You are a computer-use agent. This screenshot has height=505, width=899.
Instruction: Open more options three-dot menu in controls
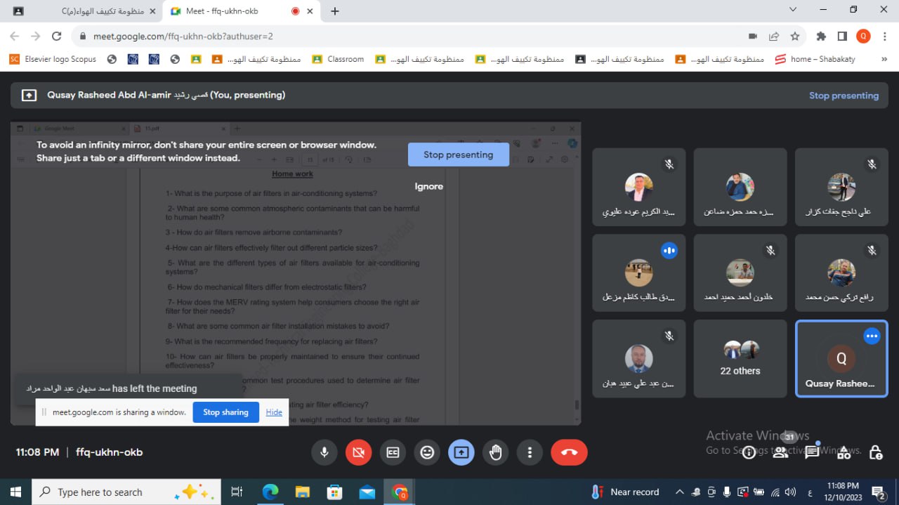[x=530, y=453]
